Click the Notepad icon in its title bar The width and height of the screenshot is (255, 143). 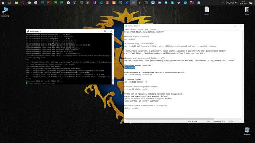(126, 26)
